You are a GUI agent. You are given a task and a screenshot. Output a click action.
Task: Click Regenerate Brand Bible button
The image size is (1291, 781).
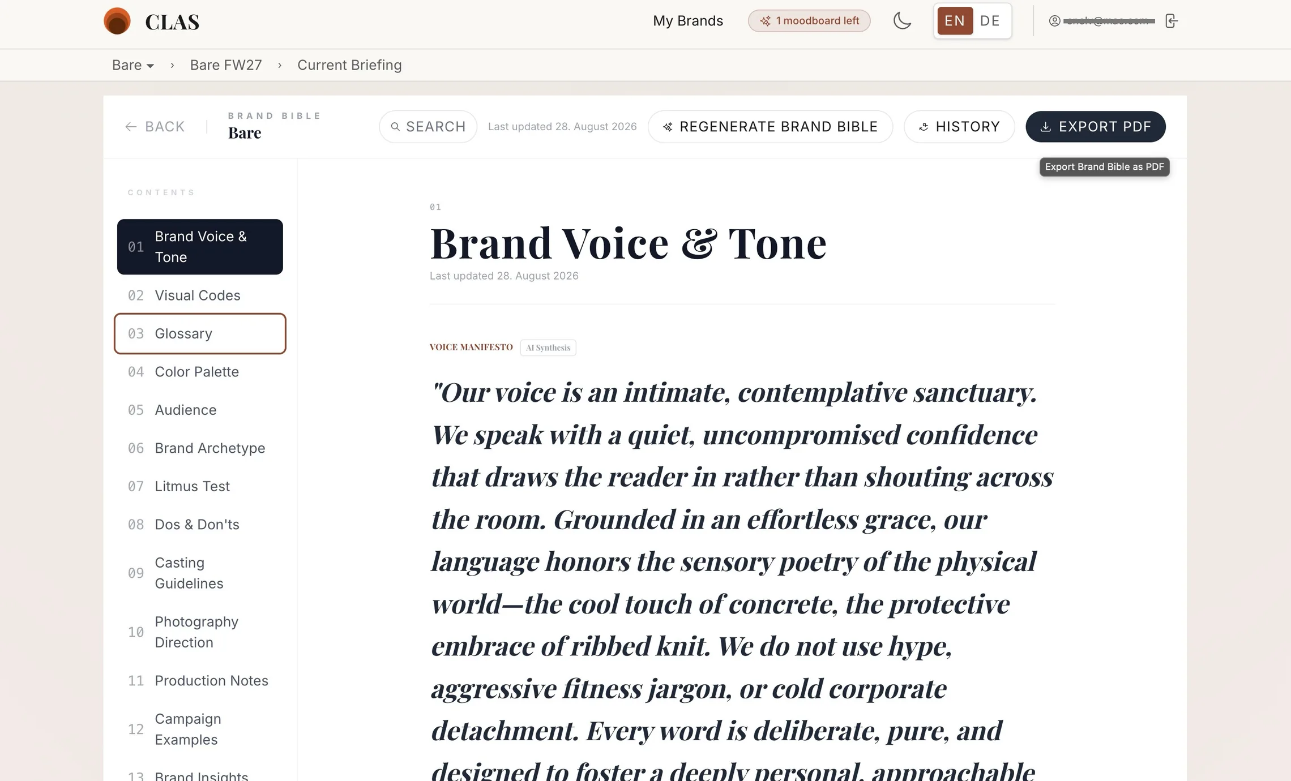(x=770, y=127)
